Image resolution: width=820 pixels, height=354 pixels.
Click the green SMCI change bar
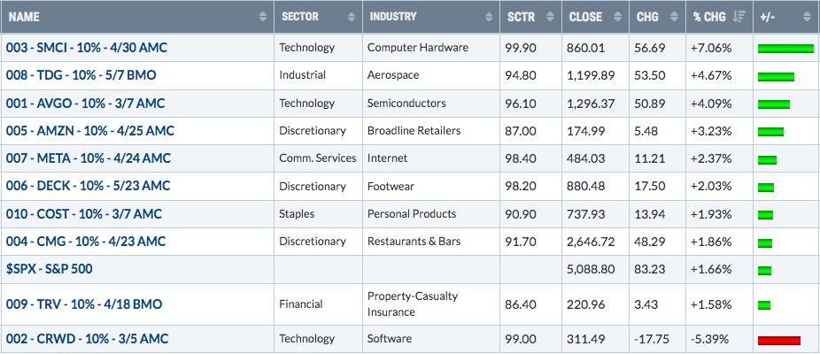click(x=786, y=49)
